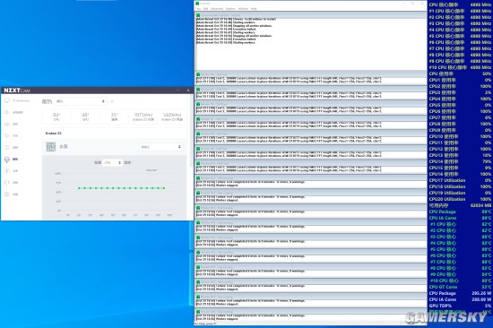The image size is (493, 328).
Task: Click the CPU temperature readout tile
Action: 56,117
